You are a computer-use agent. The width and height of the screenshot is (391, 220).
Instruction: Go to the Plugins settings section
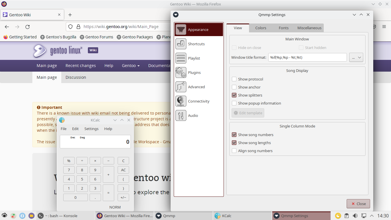[199, 72]
